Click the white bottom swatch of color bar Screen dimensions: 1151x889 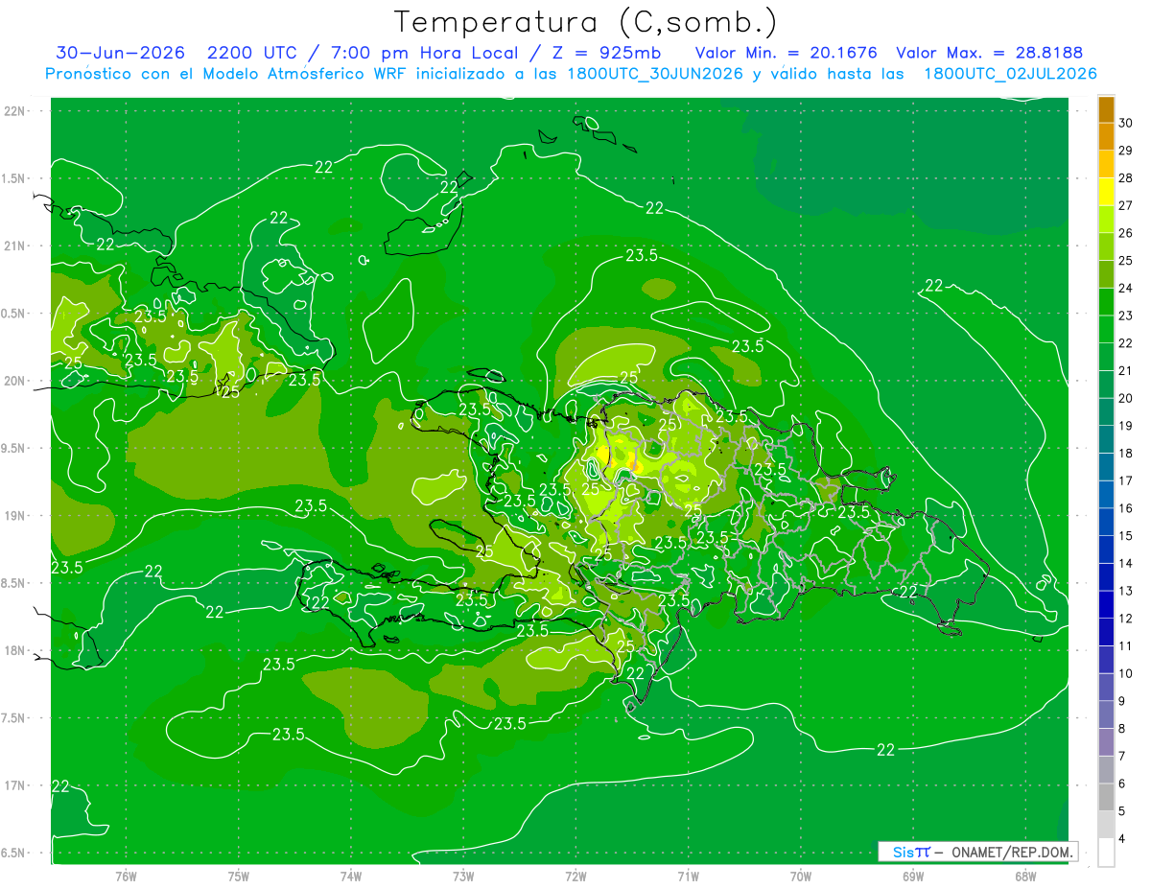tap(1106, 854)
